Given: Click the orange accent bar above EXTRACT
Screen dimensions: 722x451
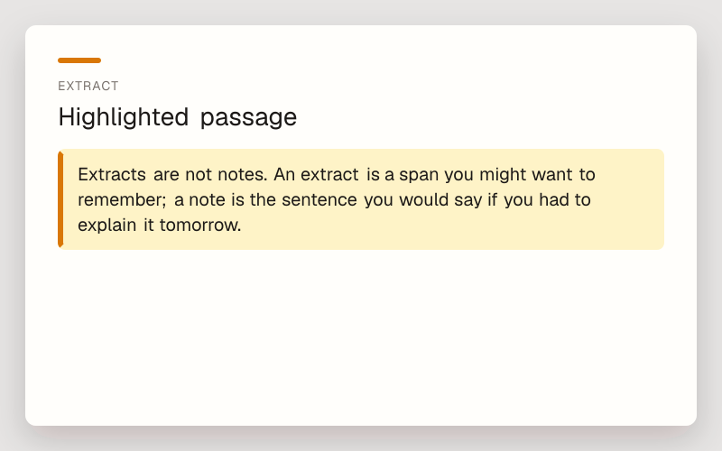Looking at the screenshot, I should (79, 60).
